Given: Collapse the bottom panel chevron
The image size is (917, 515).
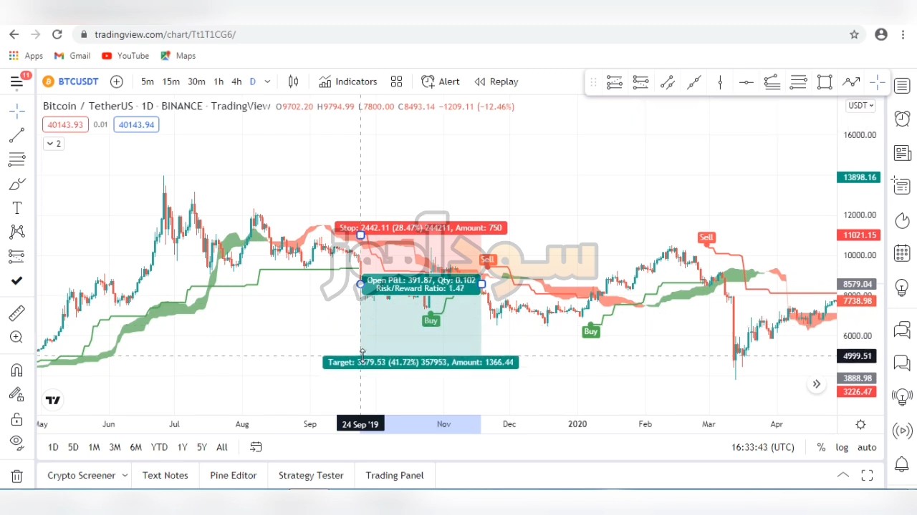Looking at the screenshot, I should tap(843, 475).
